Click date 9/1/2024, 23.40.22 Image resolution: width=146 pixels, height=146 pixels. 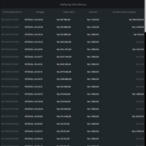[34, 42]
